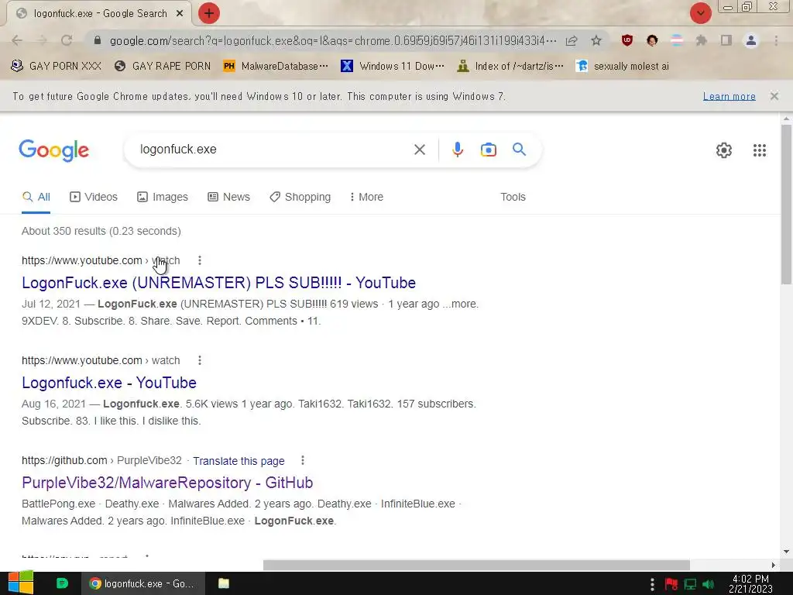
Task: Submit search with the magnifier icon
Action: pos(519,150)
